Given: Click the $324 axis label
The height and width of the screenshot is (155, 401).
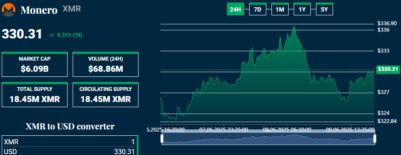Looking at the screenshot, I should tap(383, 113).
